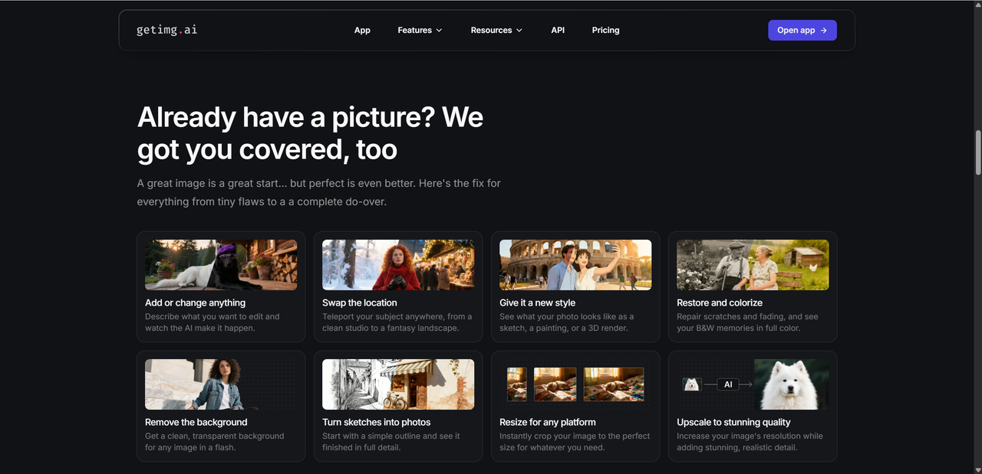Open the App menu item
982x474 pixels.
362,31
